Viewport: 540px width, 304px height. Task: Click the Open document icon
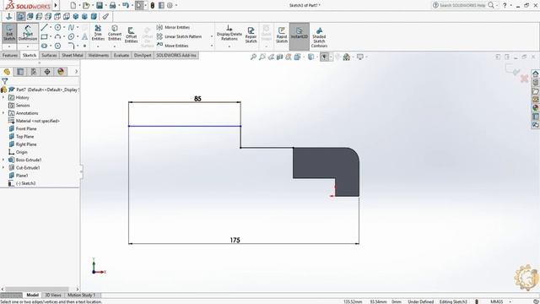86,5
